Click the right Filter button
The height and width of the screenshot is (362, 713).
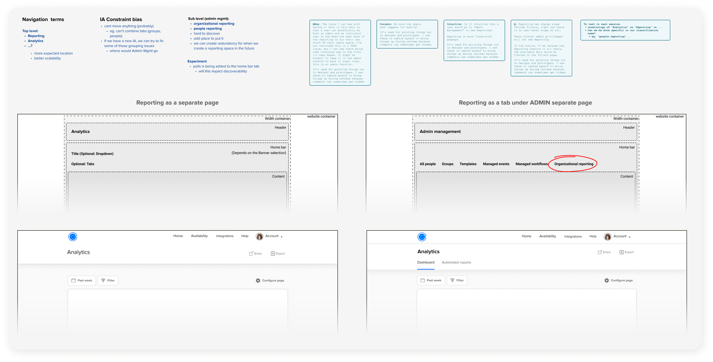coord(457,280)
